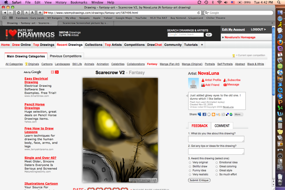Show next Google ads with red arrow
Screen dimensions: 285x190
coord(57,72)
